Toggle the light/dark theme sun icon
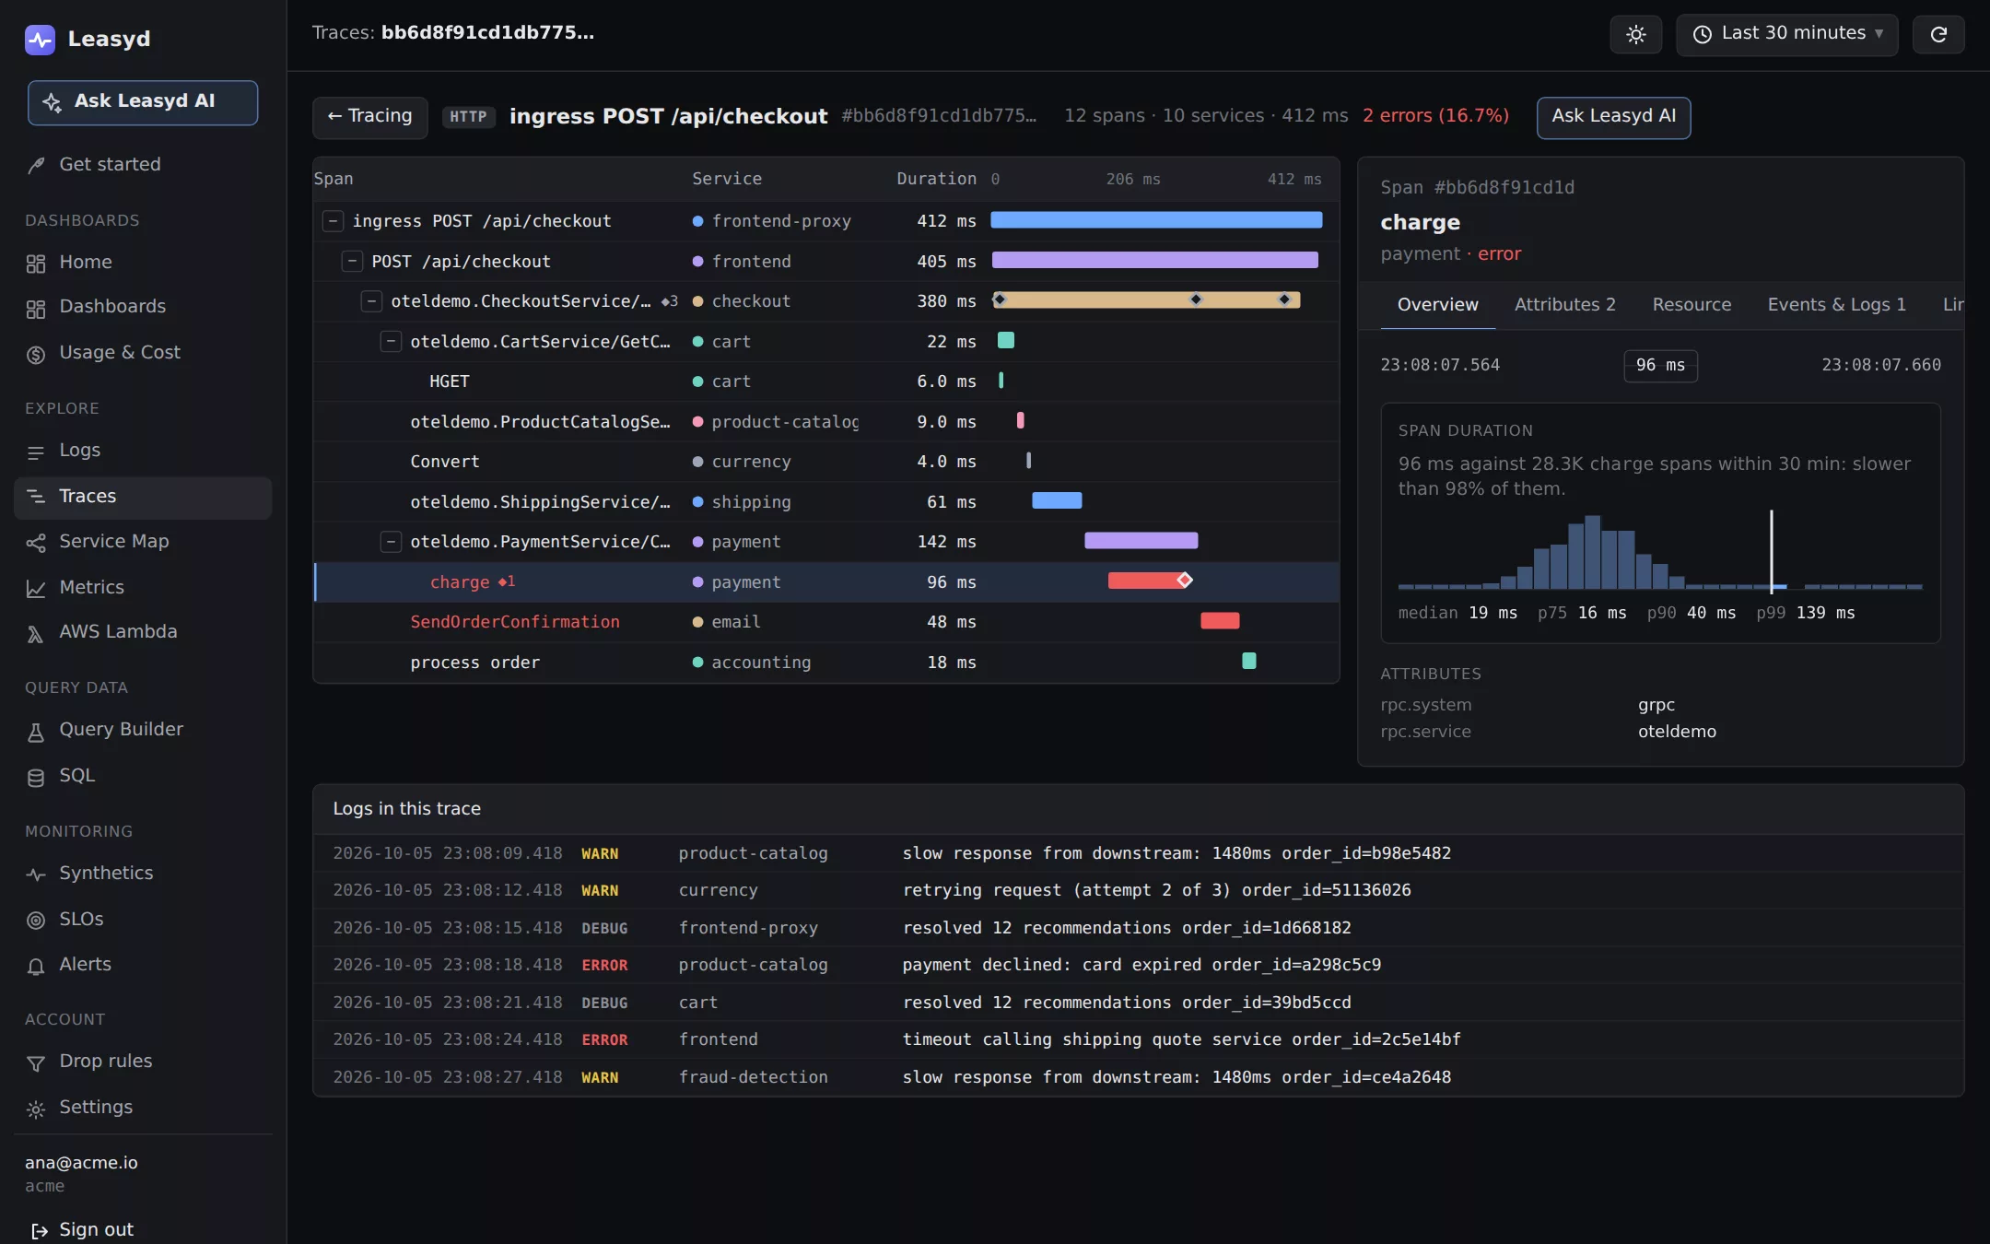Screen dimensions: 1990x1244 pyautogui.click(x=1635, y=34)
